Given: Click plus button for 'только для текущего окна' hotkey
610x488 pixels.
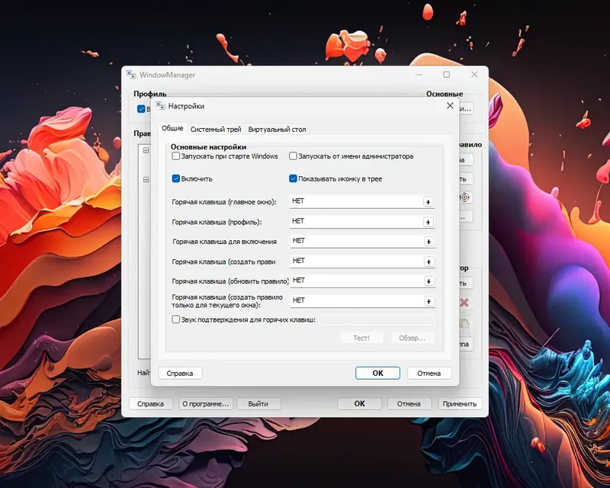Looking at the screenshot, I should click(x=429, y=301).
